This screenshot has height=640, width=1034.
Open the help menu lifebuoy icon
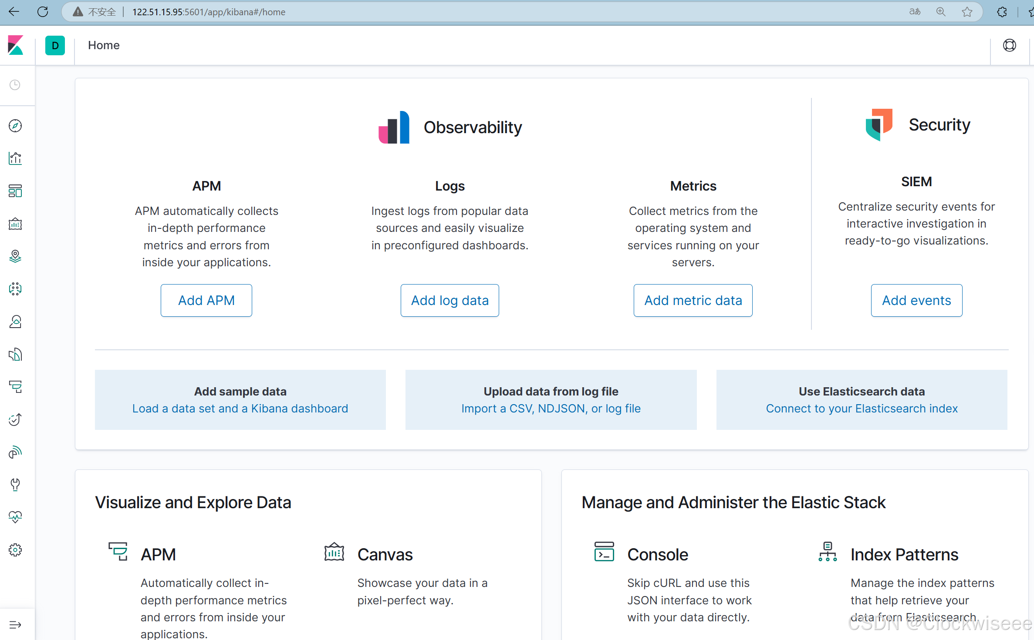(x=1009, y=45)
